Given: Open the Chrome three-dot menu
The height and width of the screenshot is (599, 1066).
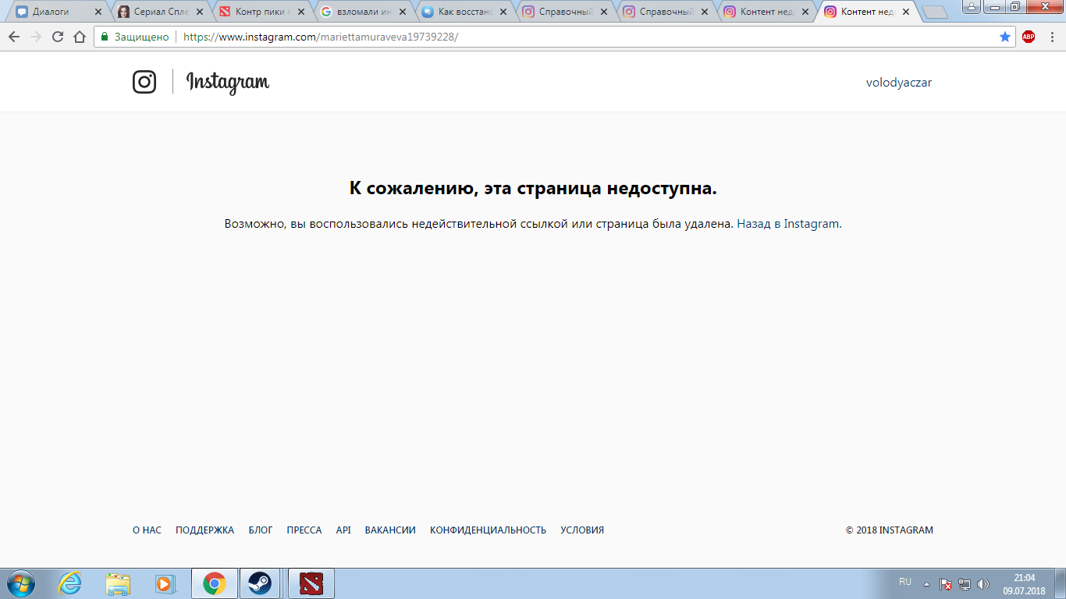Looking at the screenshot, I should tap(1052, 37).
